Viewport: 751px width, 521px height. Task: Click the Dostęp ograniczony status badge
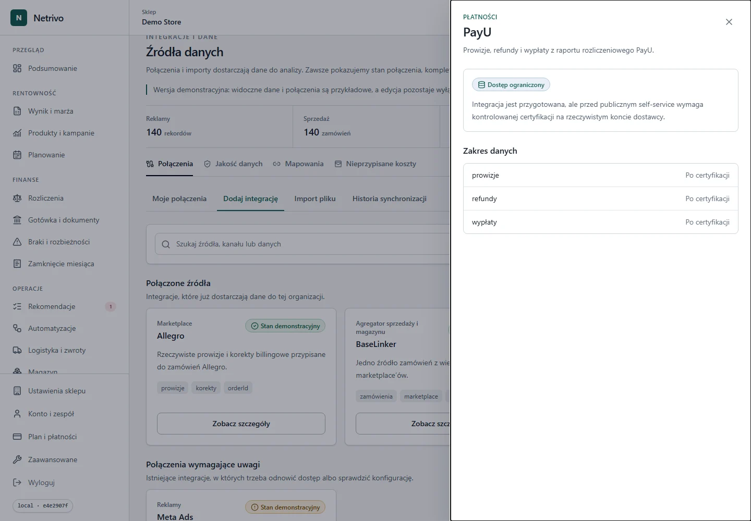point(511,84)
